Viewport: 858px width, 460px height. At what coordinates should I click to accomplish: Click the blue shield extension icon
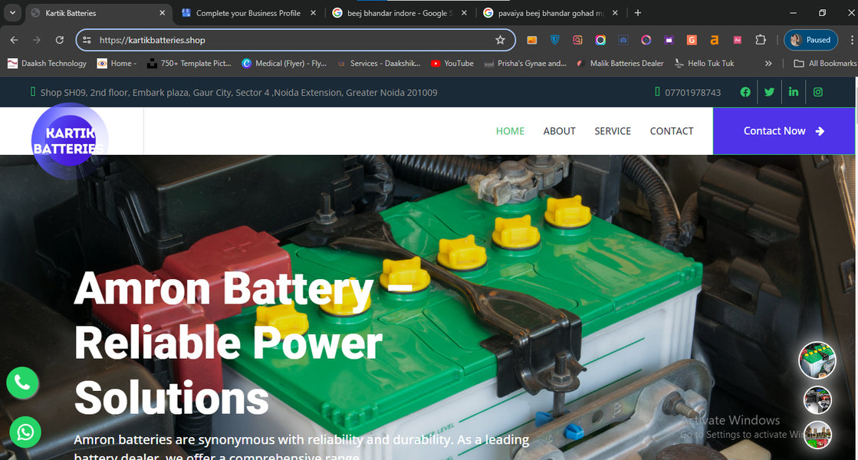click(555, 40)
